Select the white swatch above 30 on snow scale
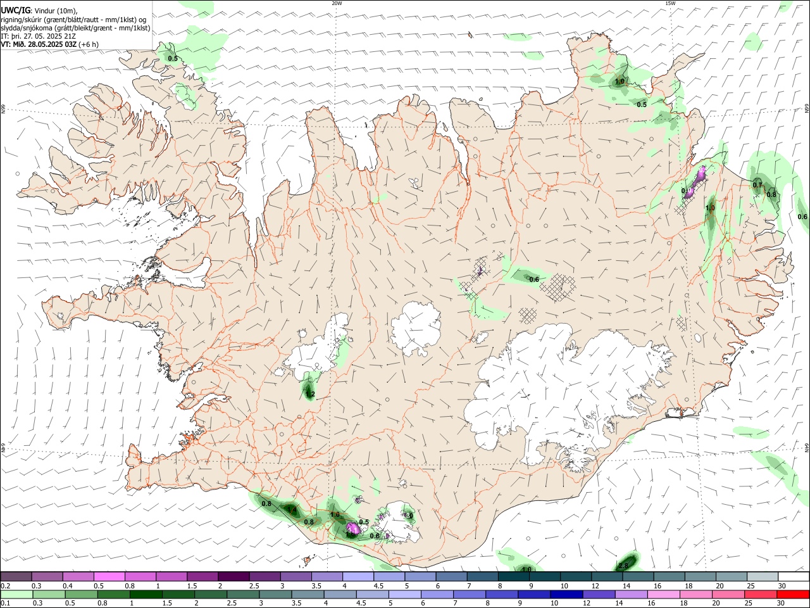The height and width of the screenshot is (608, 810). (794, 576)
